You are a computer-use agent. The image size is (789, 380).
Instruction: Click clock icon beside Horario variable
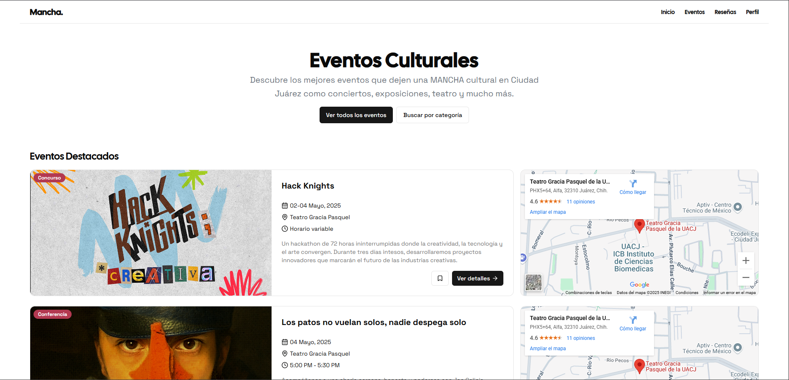(x=285, y=229)
